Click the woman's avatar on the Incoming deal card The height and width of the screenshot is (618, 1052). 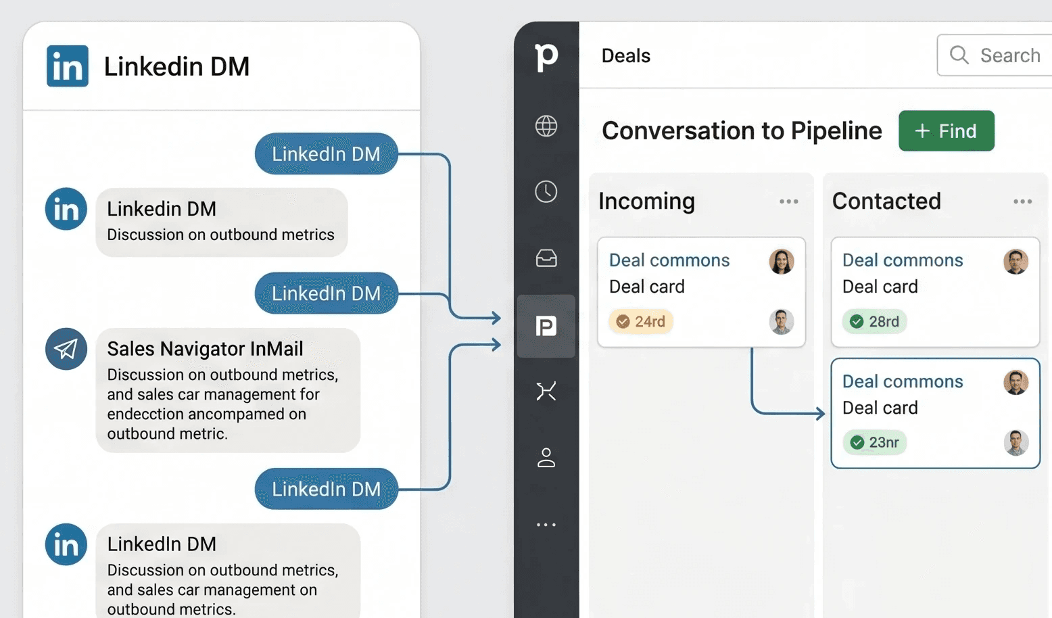point(782,262)
